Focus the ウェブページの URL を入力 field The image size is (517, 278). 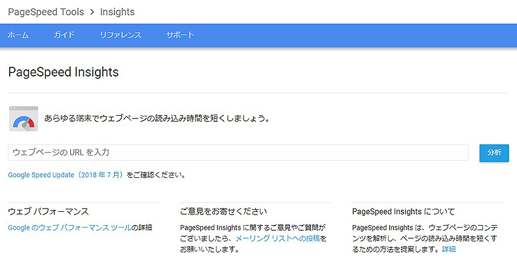click(238, 152)
